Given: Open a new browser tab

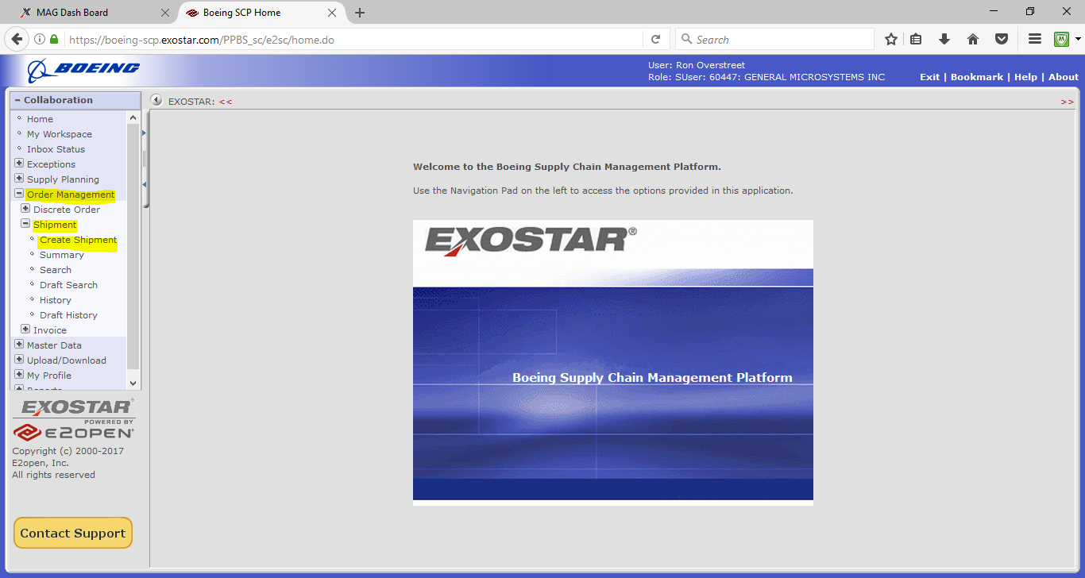Looking at the screenshot, I should tap(360, 13).
